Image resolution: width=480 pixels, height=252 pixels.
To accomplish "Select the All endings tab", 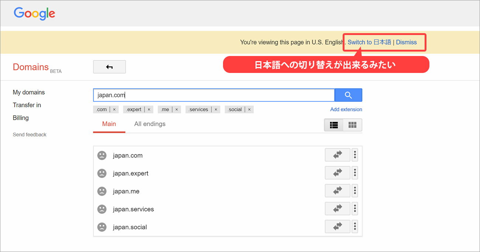I will [x=150, y=124].
